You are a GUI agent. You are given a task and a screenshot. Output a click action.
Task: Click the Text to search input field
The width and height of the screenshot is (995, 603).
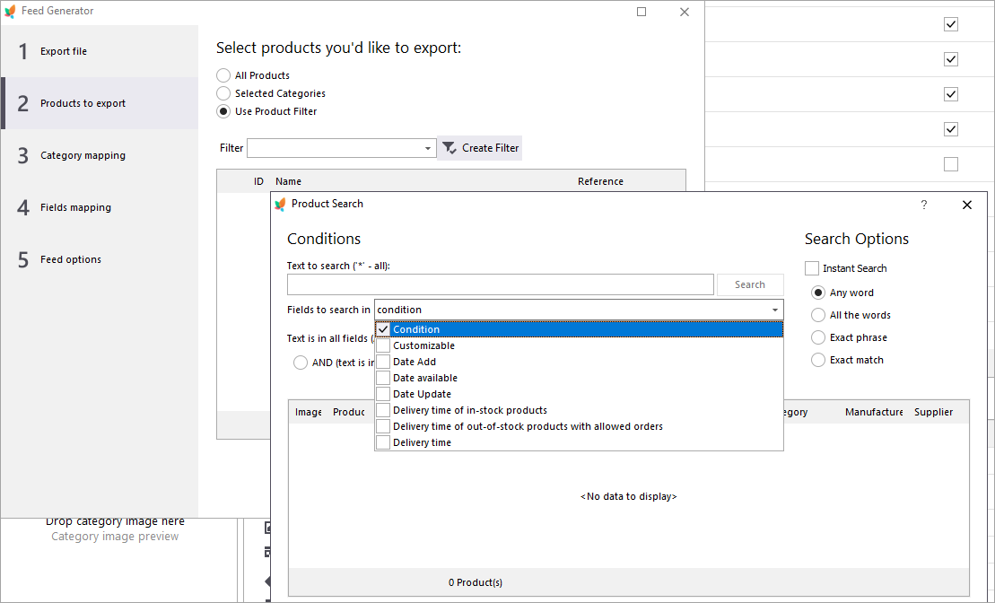[x=501, y=284]
